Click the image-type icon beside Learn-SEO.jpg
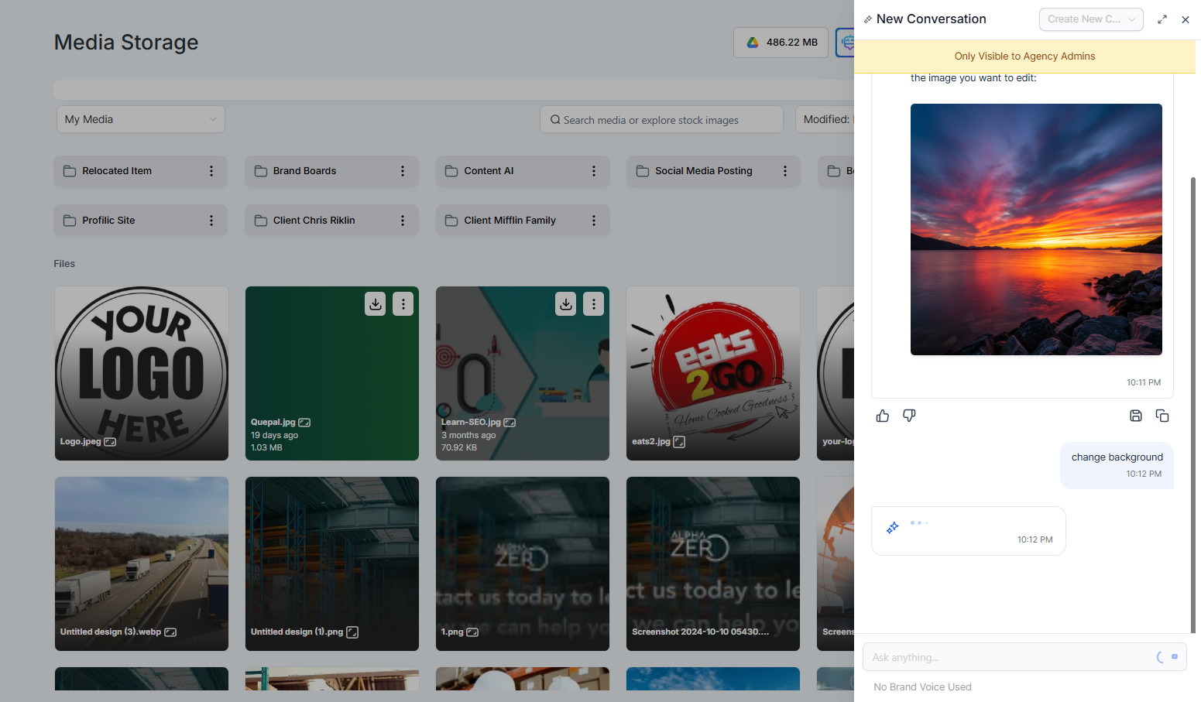The height and width of the screenshot is (702, 1201). 510,423
